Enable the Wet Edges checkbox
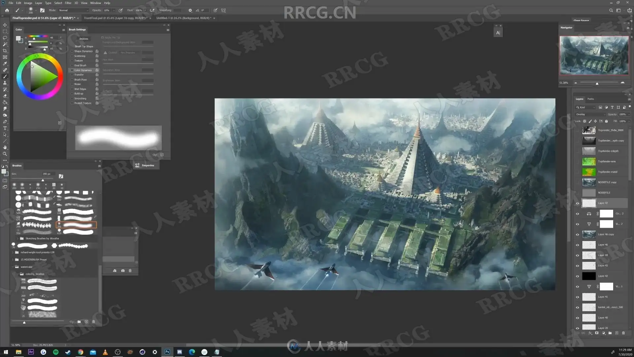 point(72,89)
